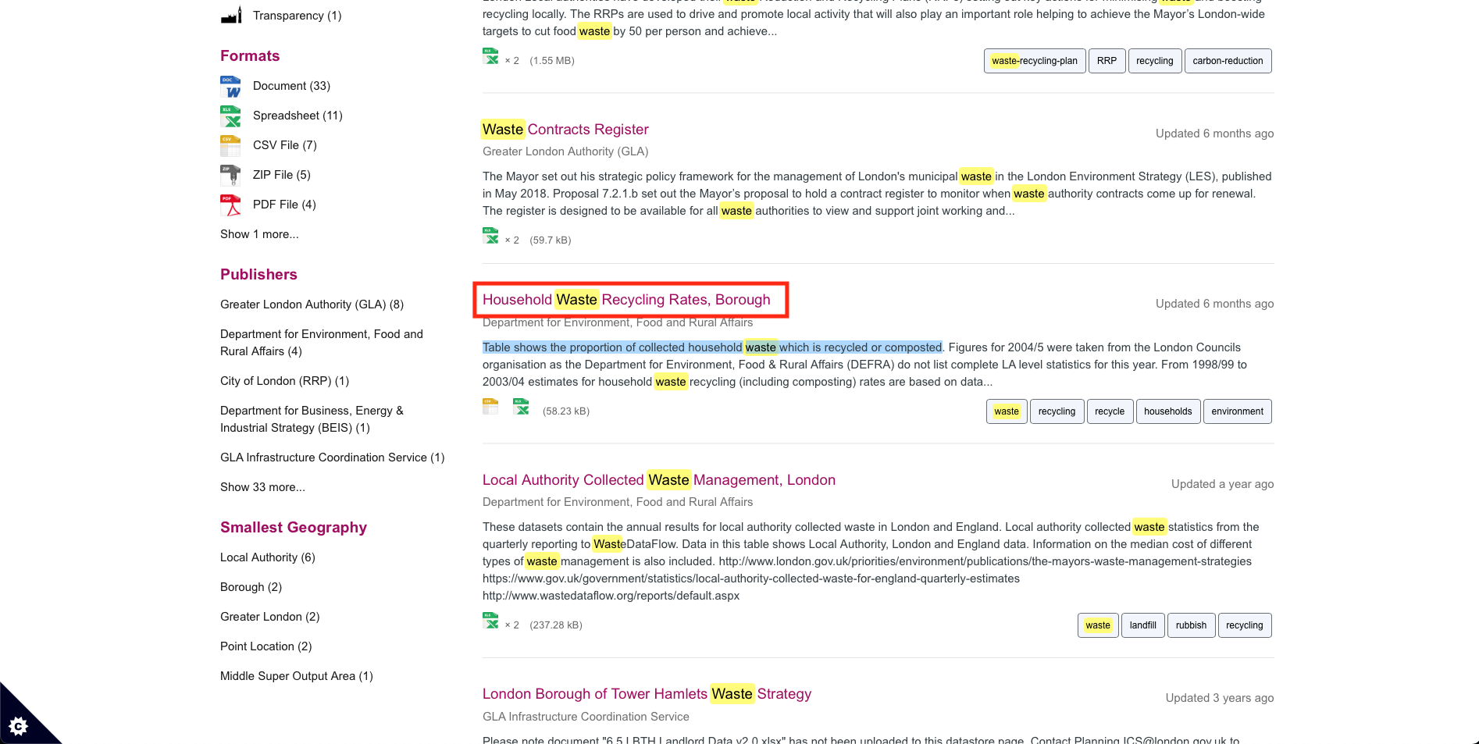The image size is (1479, 744).
Task: Click the PDF File format icon
Action: pyautogui.click(x=230, y=205)
